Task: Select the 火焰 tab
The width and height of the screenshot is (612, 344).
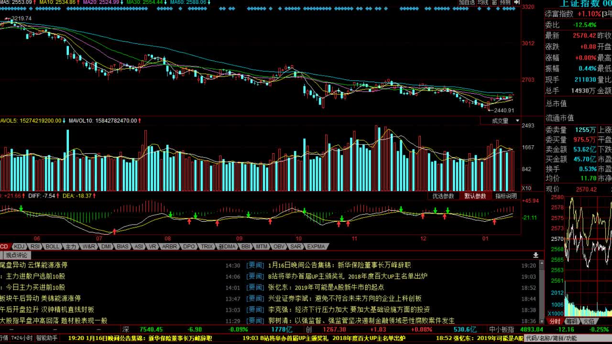Action: (588, 321)
